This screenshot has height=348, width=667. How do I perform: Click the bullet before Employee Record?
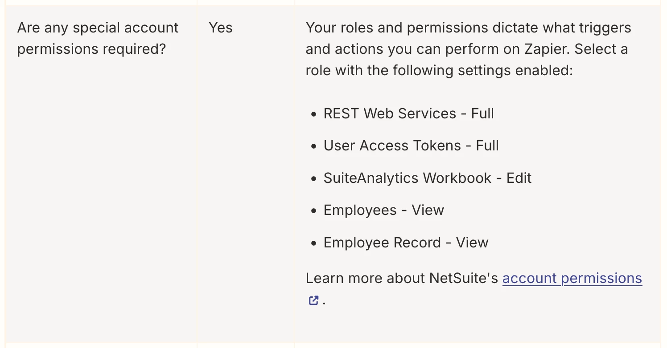pos(314,243)
